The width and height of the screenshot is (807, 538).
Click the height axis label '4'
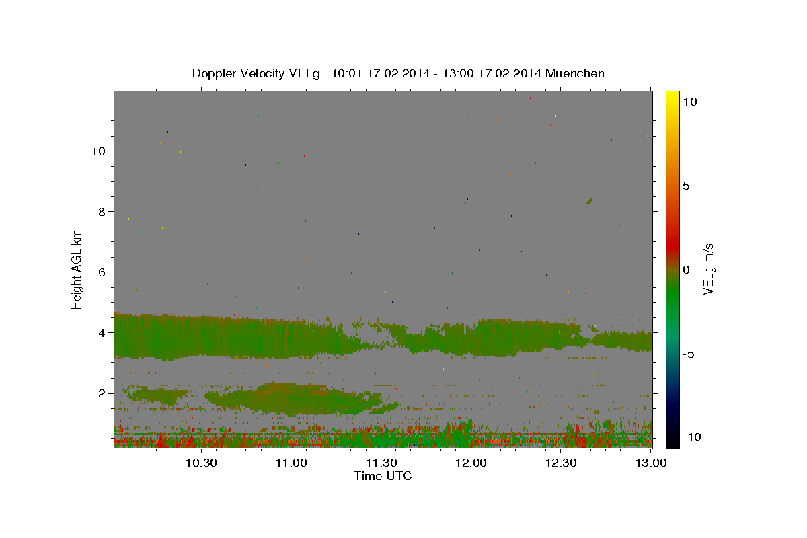coord(102,332)
